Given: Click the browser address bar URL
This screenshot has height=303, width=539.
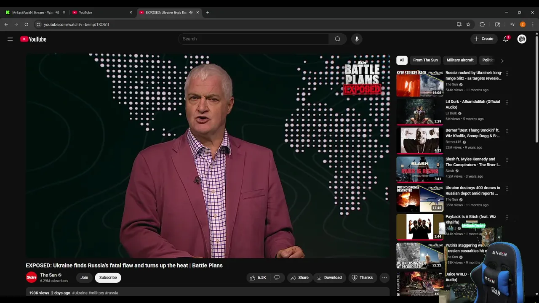Looking at the screenshot, I should (76, 24).
